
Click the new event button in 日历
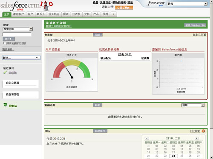[x=100, y=131]
